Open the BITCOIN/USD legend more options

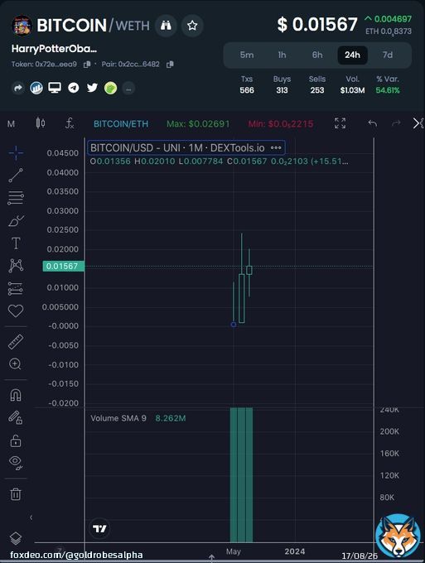point(276,147)
